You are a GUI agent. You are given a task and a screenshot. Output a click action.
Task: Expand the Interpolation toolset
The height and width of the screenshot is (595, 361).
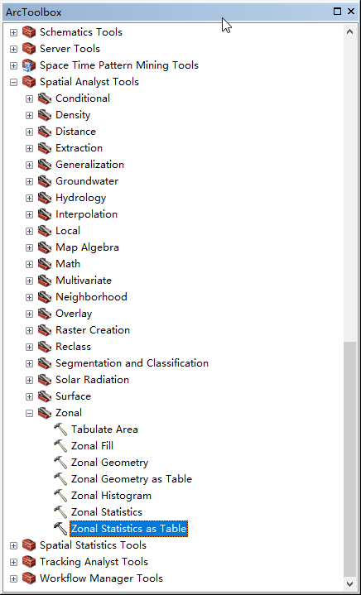pos(29,214)
